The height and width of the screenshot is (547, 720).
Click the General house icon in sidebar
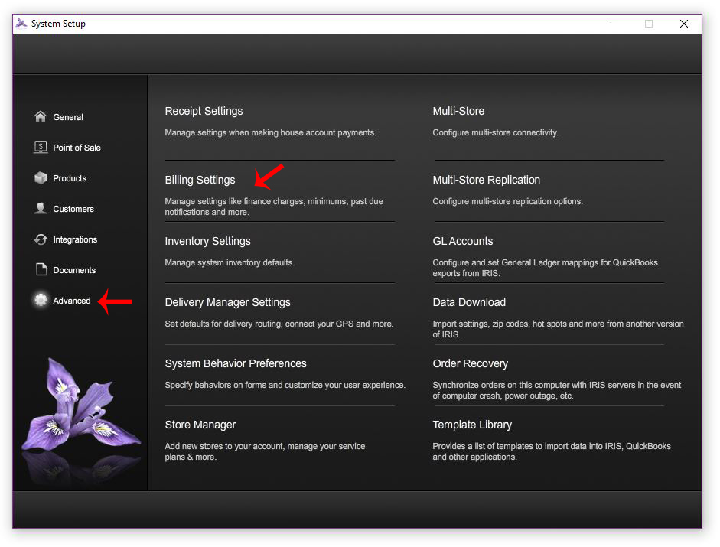coord(41,117)
